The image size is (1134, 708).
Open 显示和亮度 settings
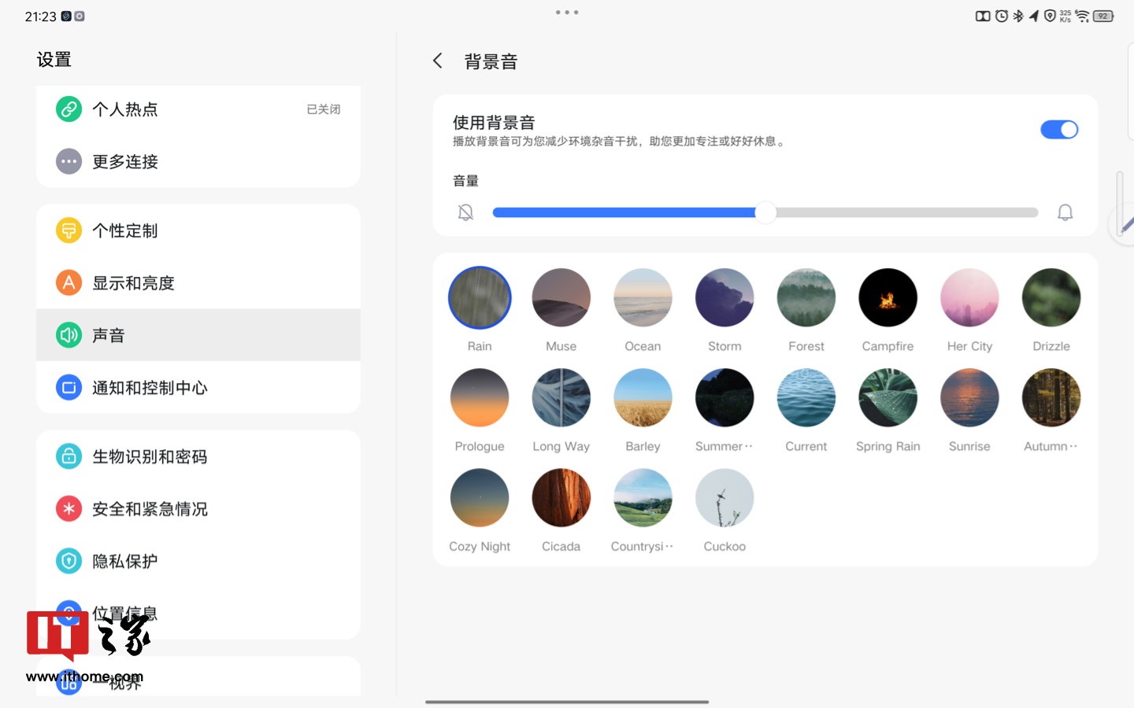[198, 283]
